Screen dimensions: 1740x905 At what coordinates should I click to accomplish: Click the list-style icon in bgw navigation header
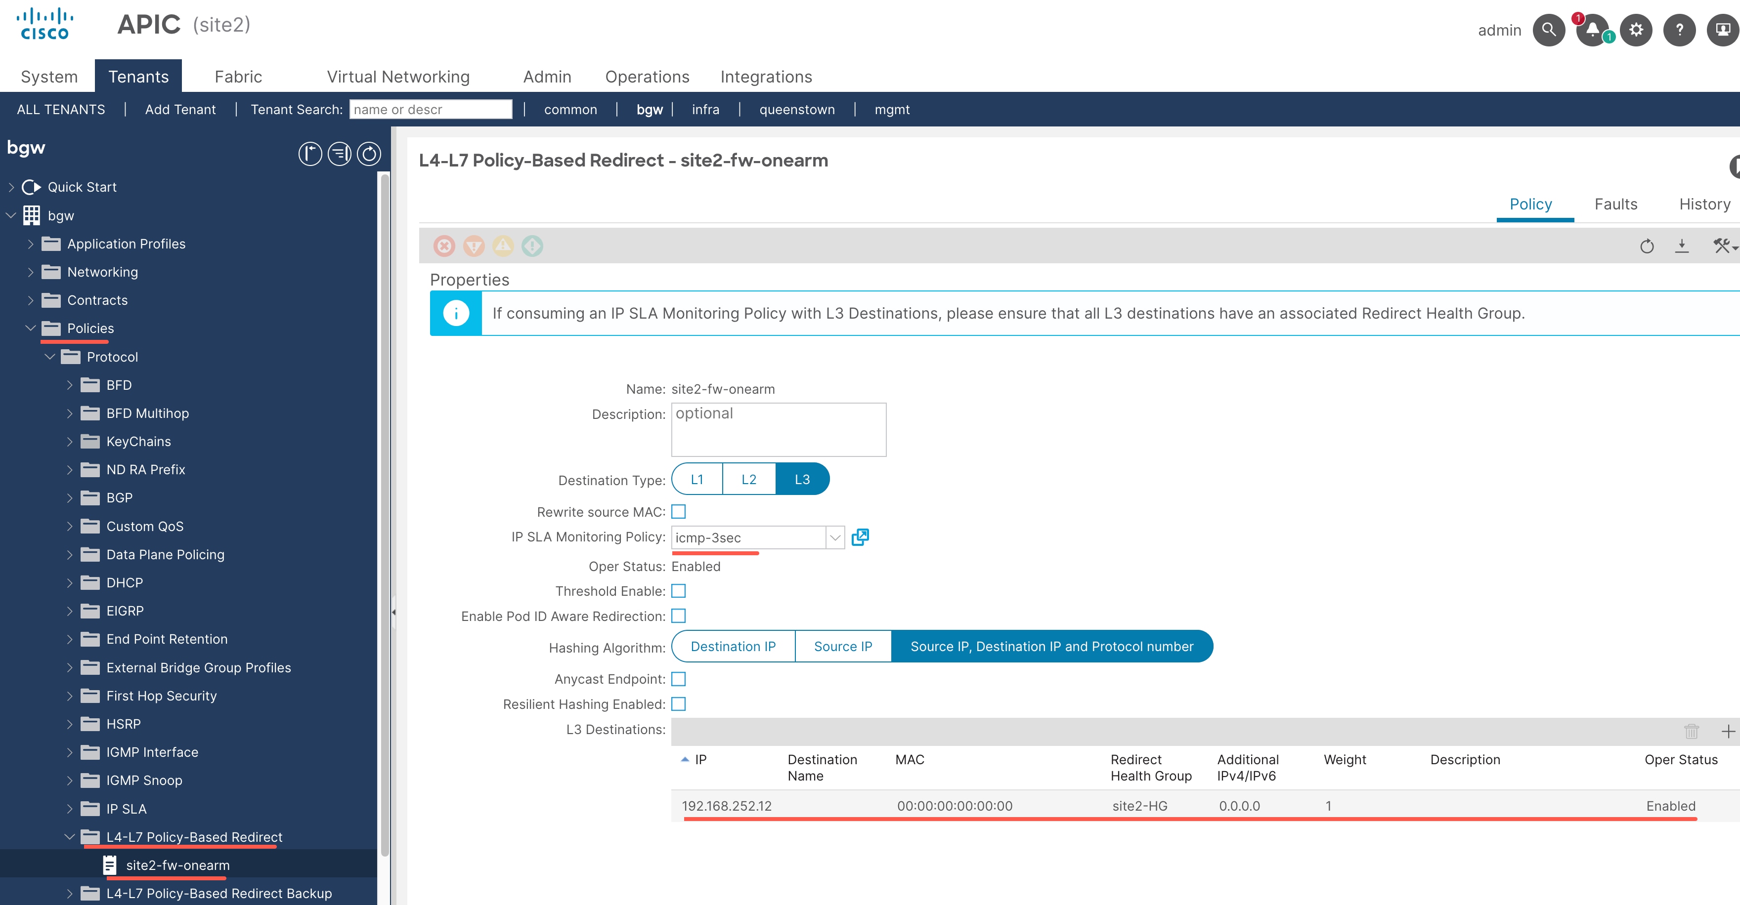coord(340,154)
